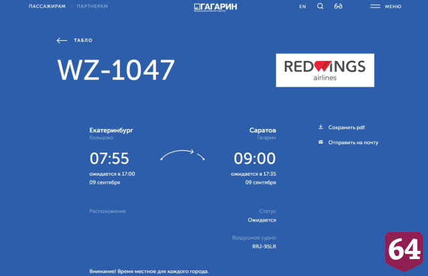Click the departure time 07:55

109,158
